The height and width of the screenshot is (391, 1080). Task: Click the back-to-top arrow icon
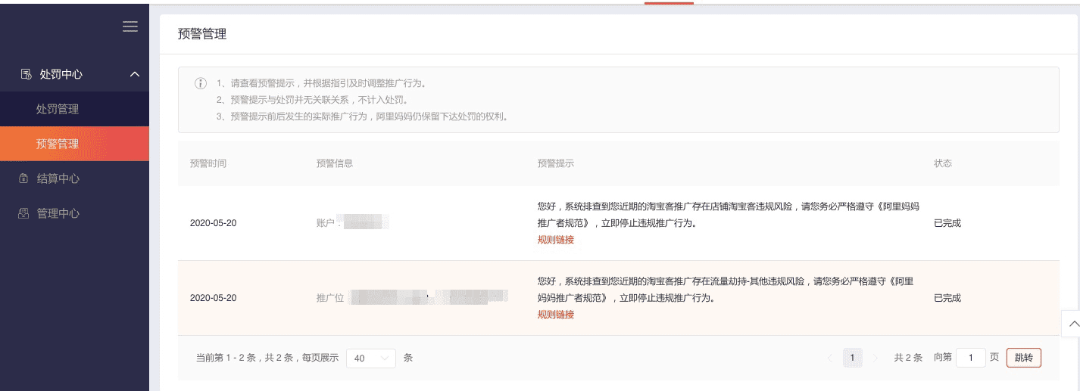pyautogui.click(x=1072, y=324)
